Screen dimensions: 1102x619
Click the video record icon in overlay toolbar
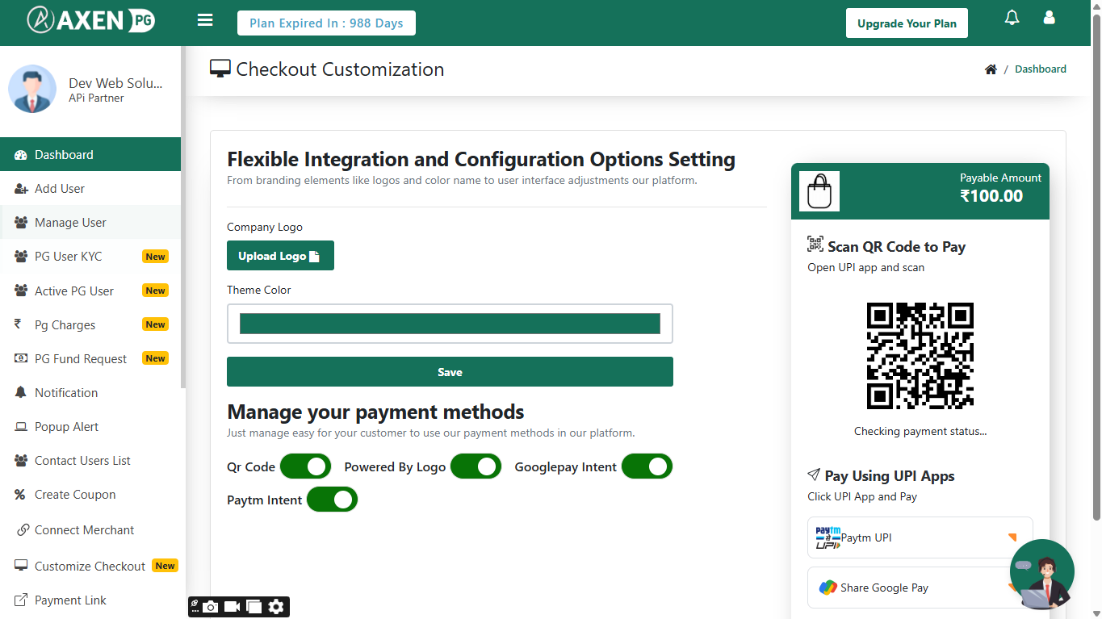click(x=233, y=607)
